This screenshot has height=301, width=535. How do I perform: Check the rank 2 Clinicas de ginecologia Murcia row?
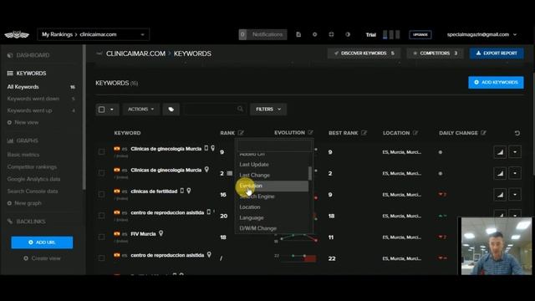tap(102, 173)
